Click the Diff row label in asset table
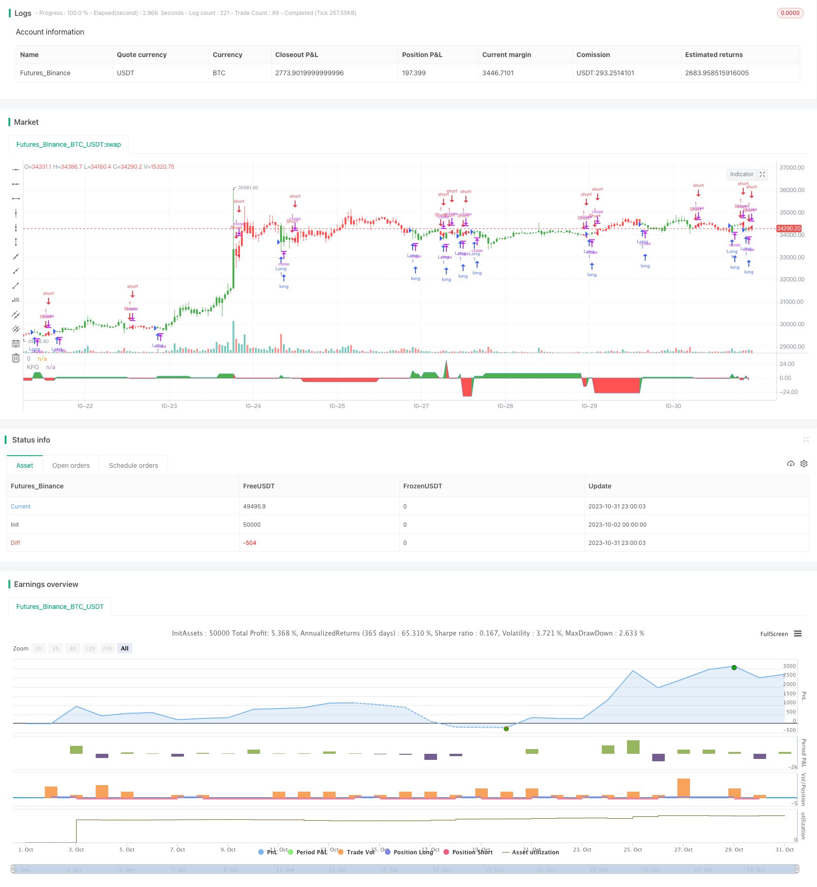The width and height of the screenshot is (817, 887). pos(15,543)
